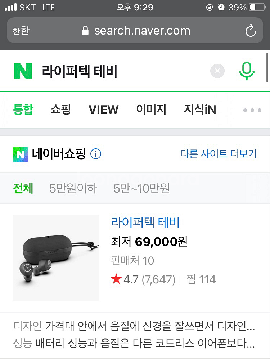Tap the Naver Shopping colorful N icon
The image size is (270, 359).
tap(21, 154)
